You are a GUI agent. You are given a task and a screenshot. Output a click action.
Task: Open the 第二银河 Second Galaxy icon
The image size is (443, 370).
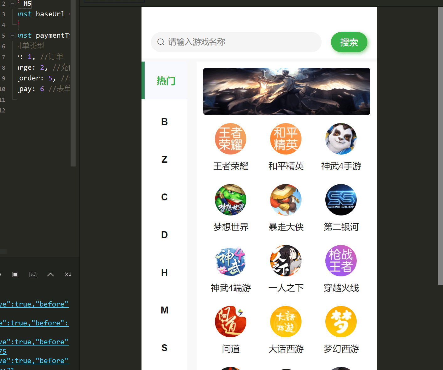(x=341, y=200)
